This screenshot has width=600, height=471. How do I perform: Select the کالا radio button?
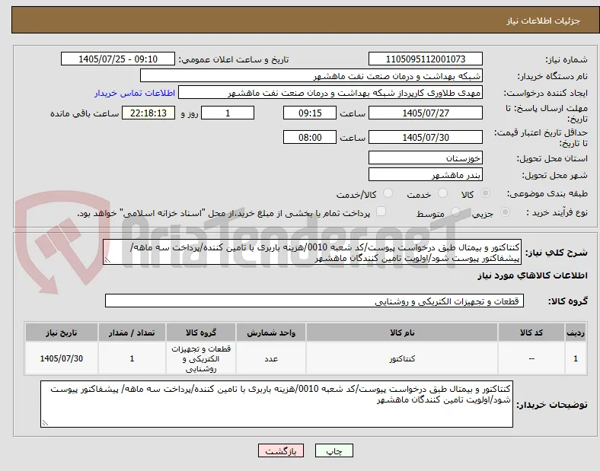click(485, 193)
